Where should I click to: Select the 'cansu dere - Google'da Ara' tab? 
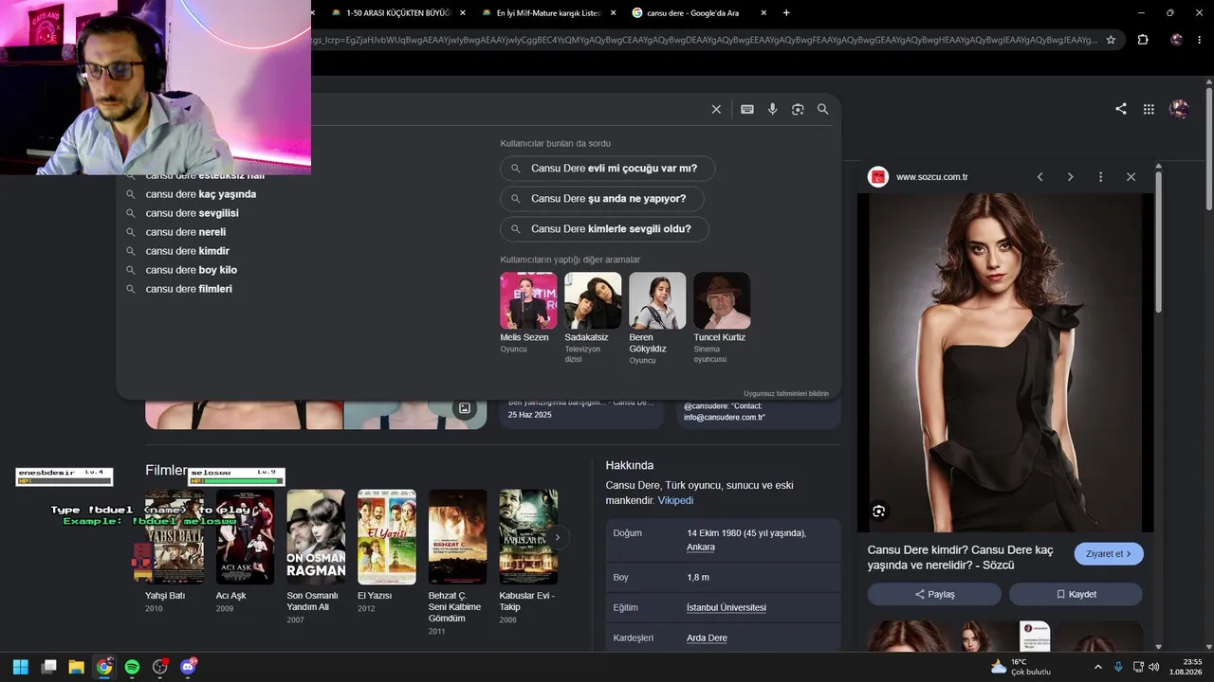(x=699, y=13)
